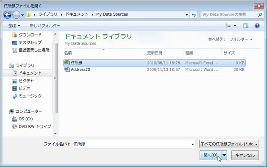Click the change view icon

pyautogui.click(x=228, y=25)
